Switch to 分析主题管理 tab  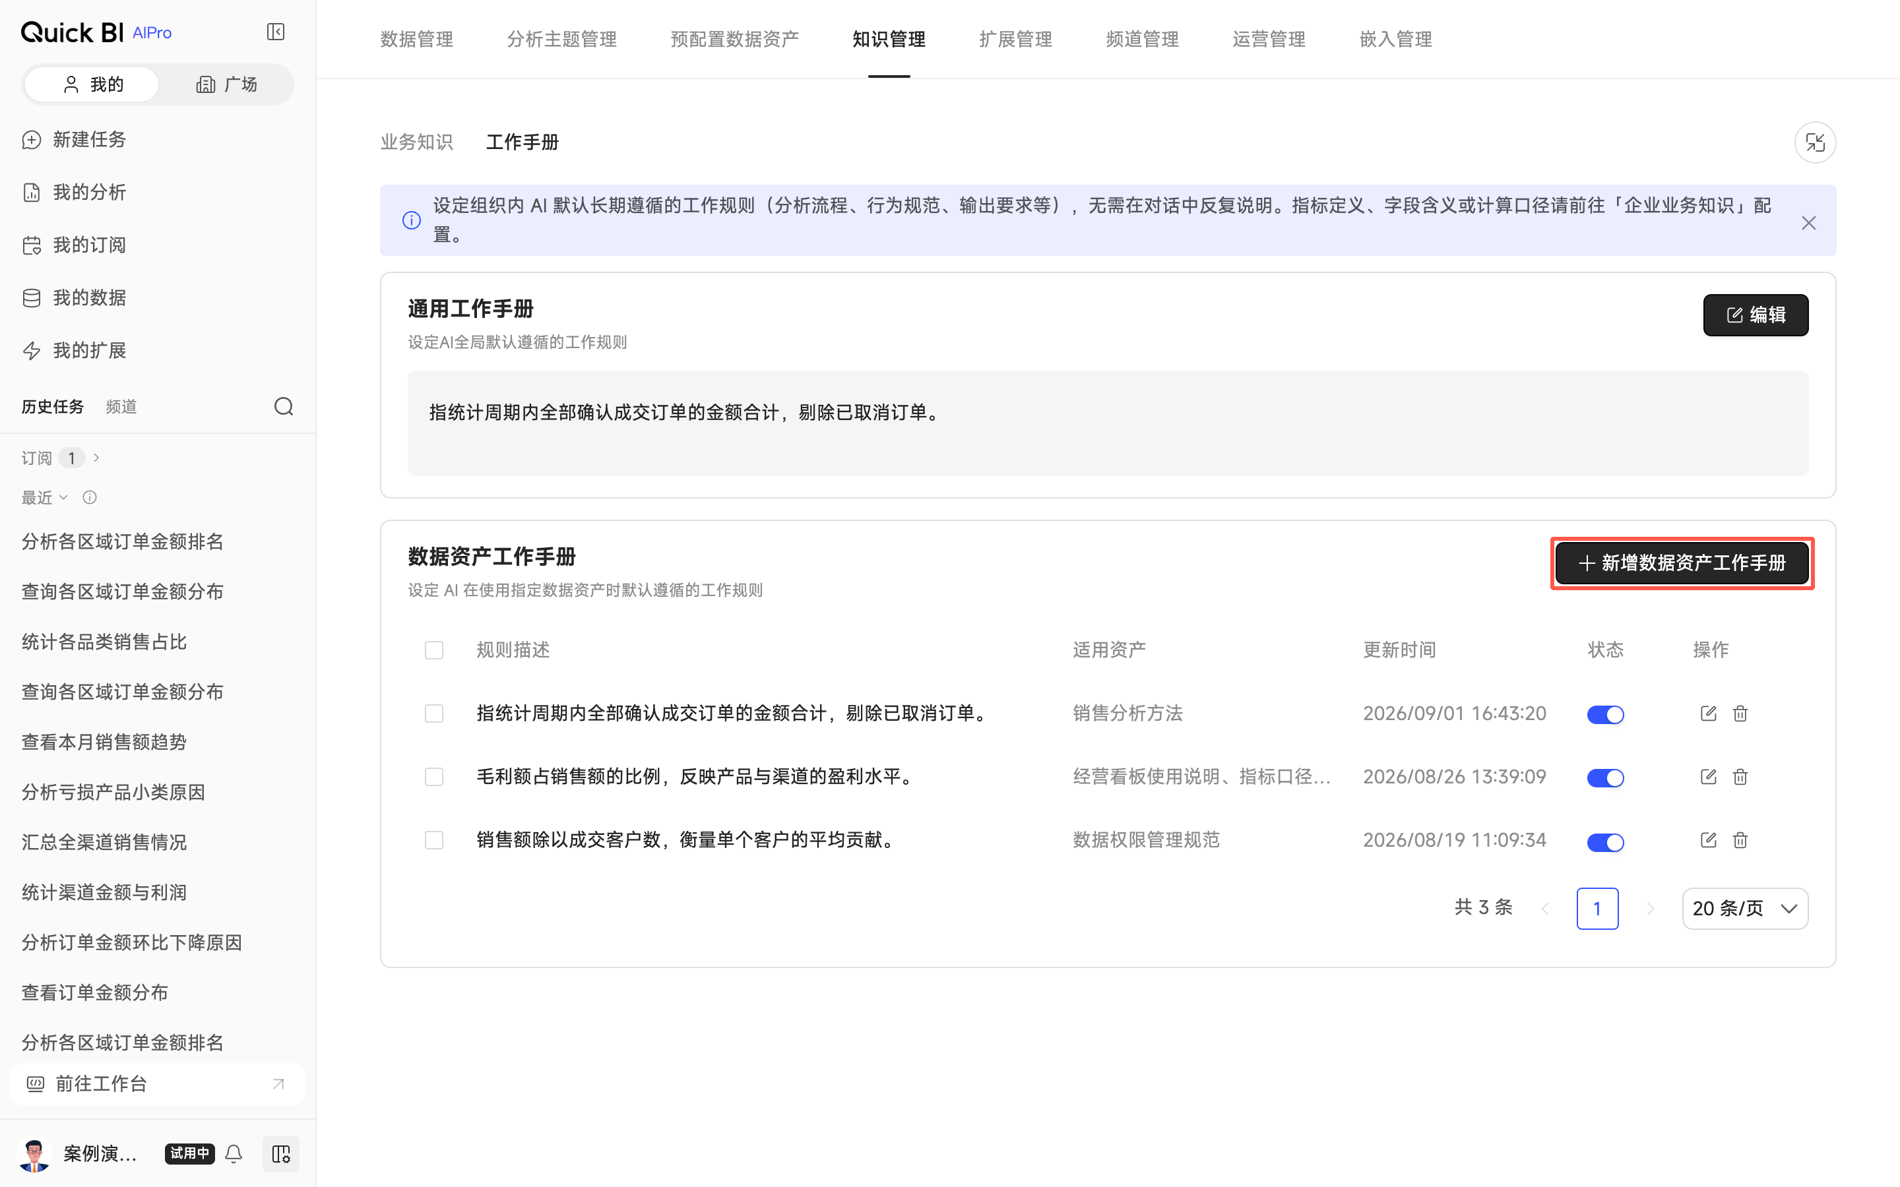(x=561, y=40)
